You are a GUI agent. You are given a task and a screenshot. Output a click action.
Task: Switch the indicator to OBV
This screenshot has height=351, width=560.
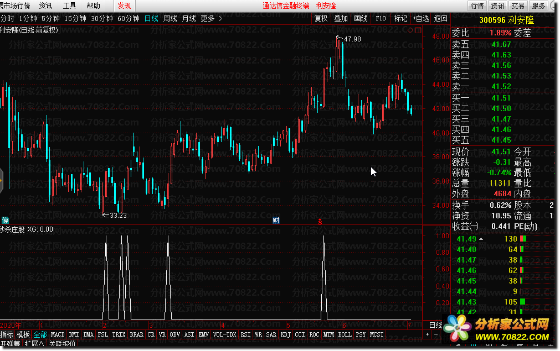(x=174, y=334)
